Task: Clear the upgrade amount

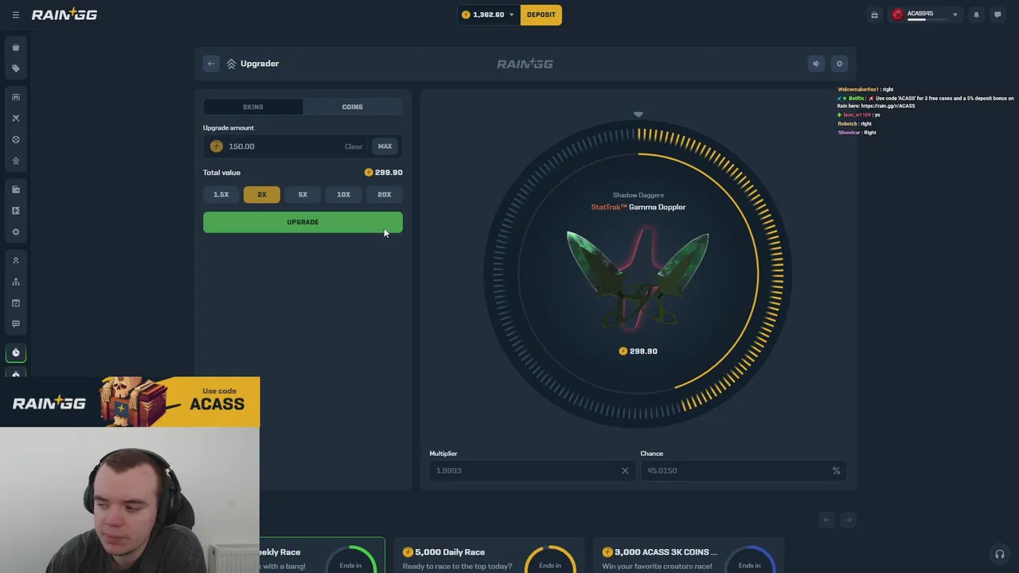Action: coord(353,146)
